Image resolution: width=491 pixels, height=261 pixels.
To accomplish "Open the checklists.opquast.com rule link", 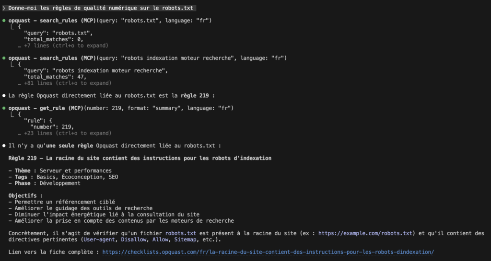I will coord(268,252).
